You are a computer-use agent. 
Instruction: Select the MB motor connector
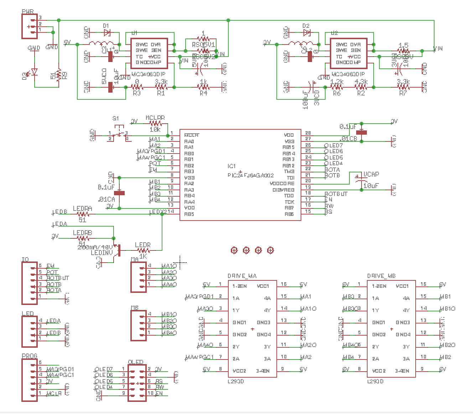[139, 326]
